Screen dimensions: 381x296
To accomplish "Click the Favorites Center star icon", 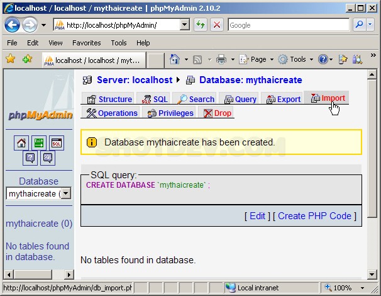I will click(11, 59).
